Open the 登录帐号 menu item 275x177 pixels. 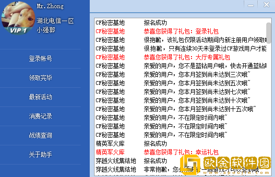40,59
